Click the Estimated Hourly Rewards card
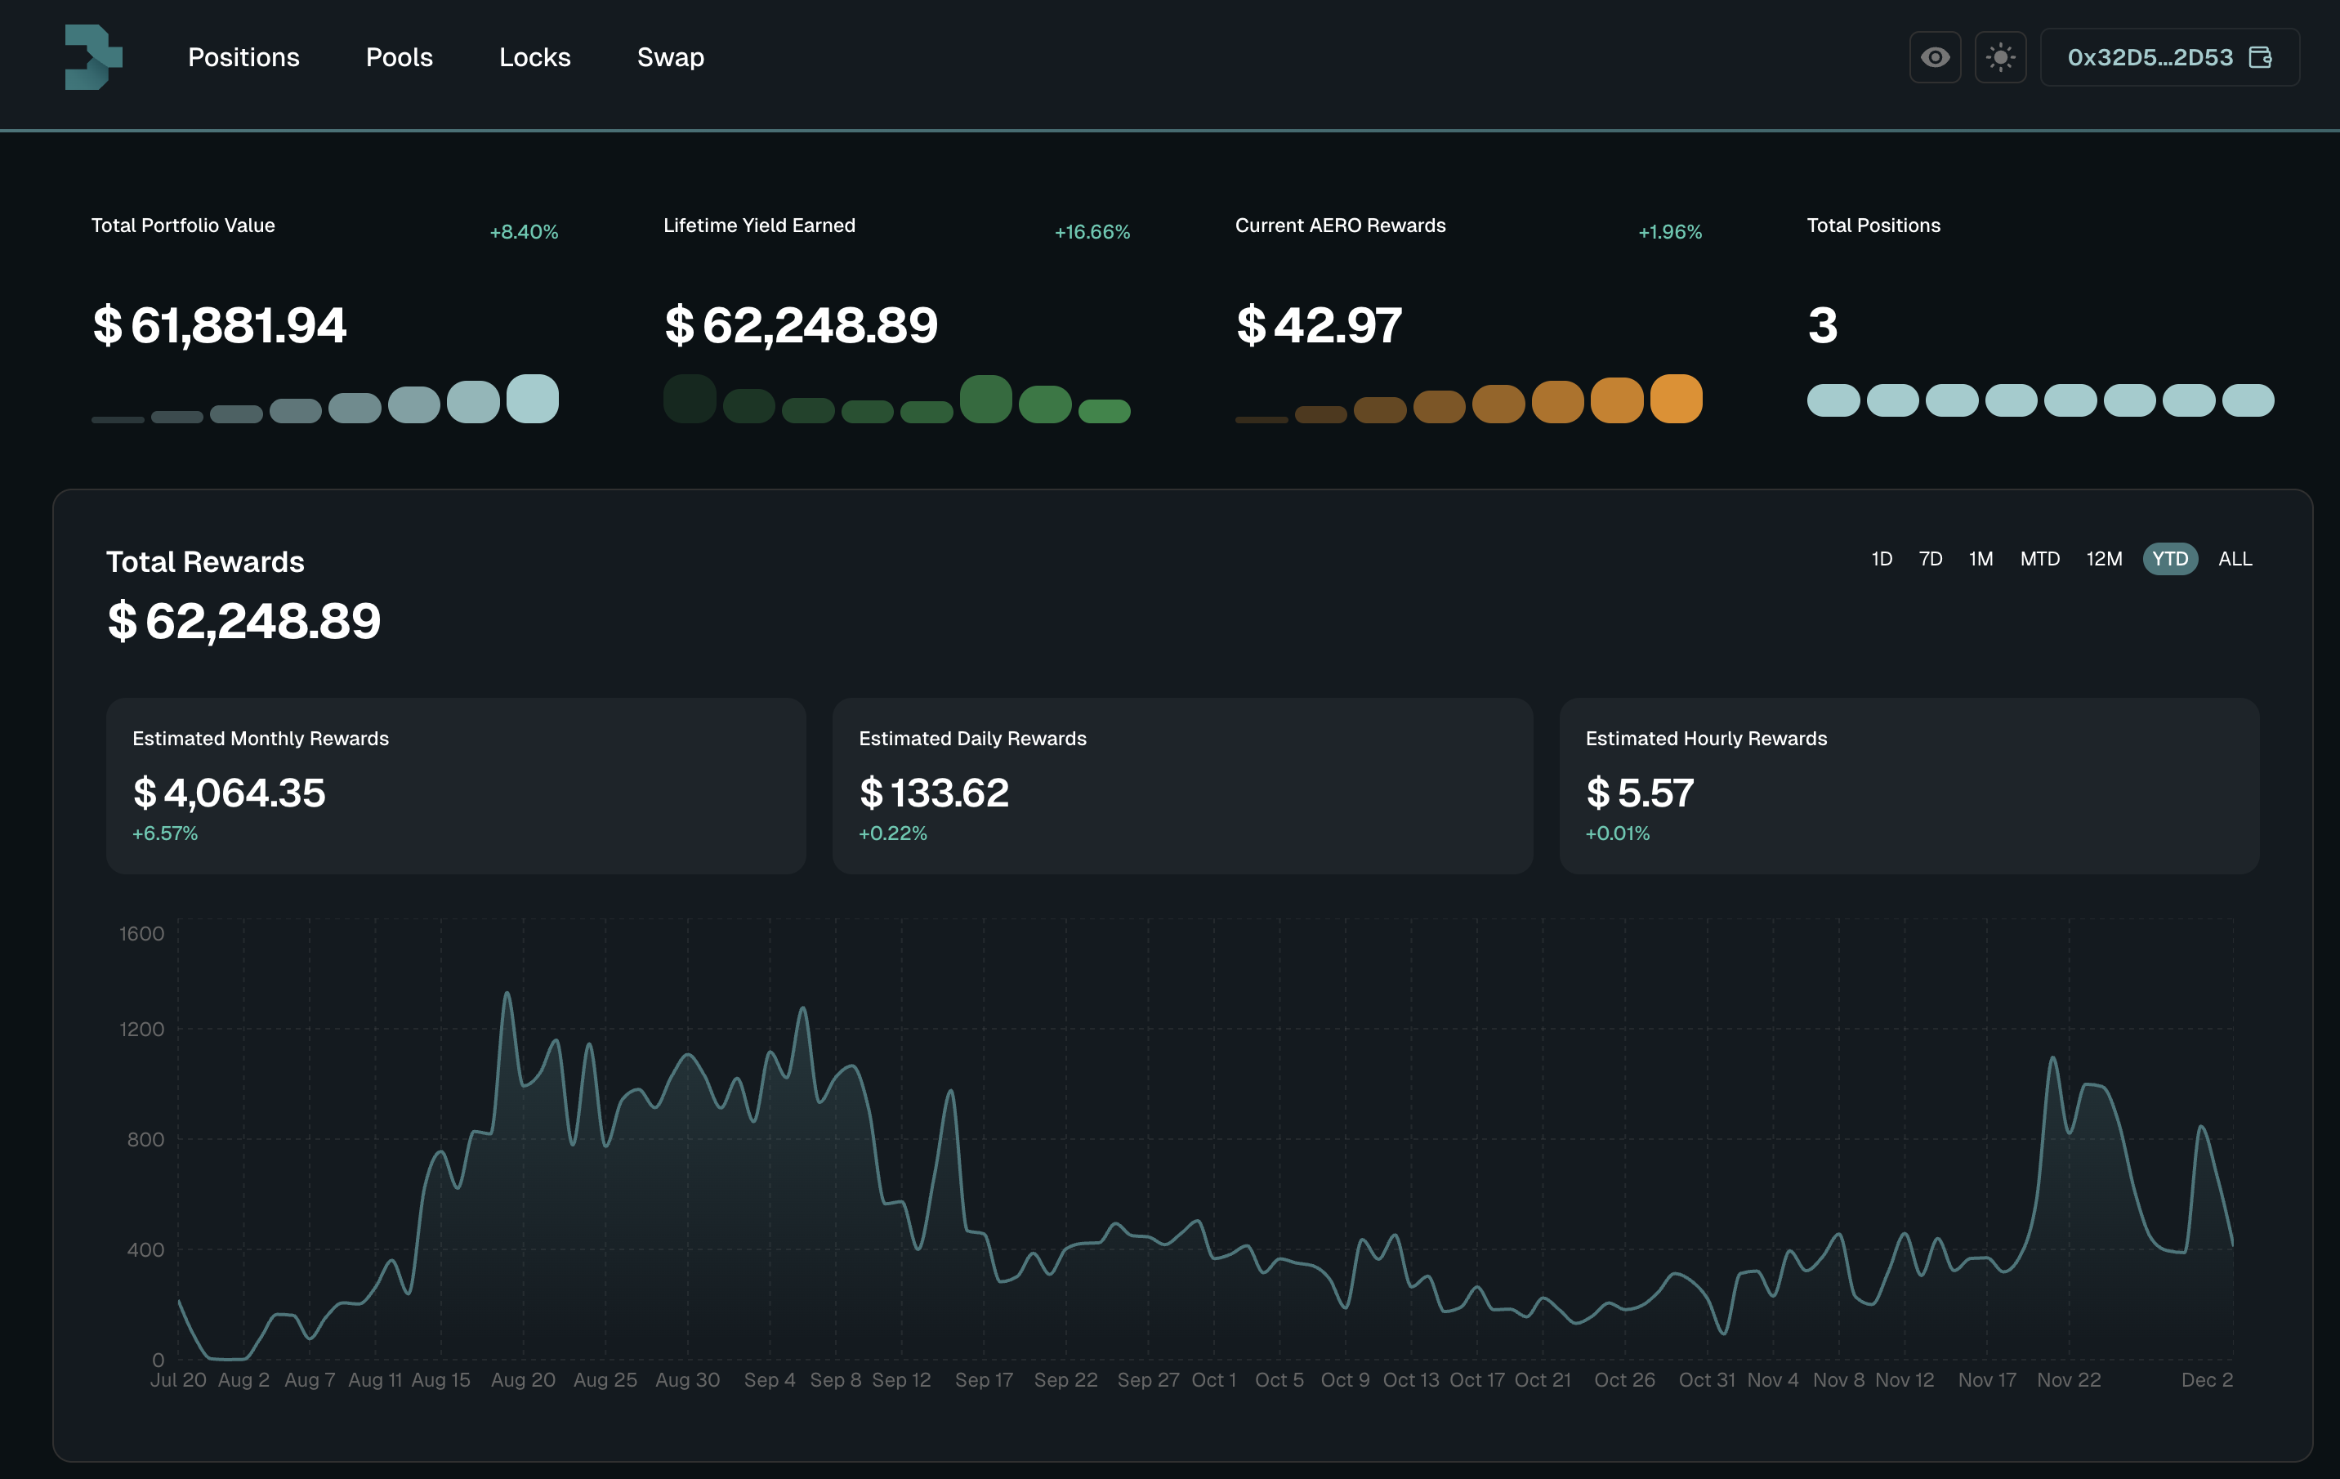 [1908, 785]
